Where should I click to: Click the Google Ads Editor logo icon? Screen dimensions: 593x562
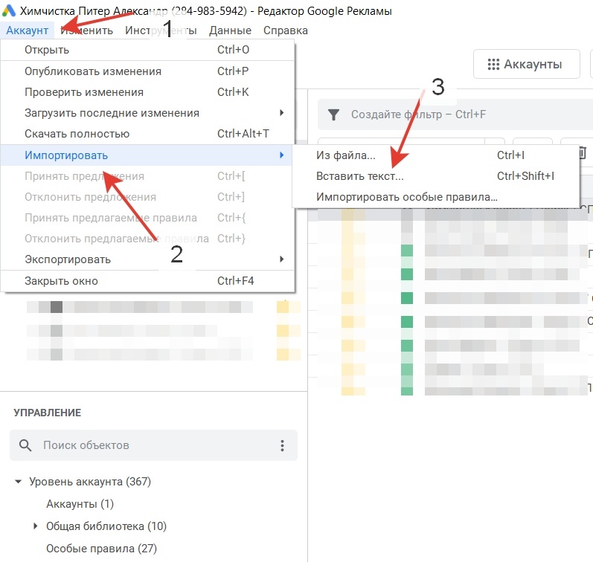pos(9,10)
